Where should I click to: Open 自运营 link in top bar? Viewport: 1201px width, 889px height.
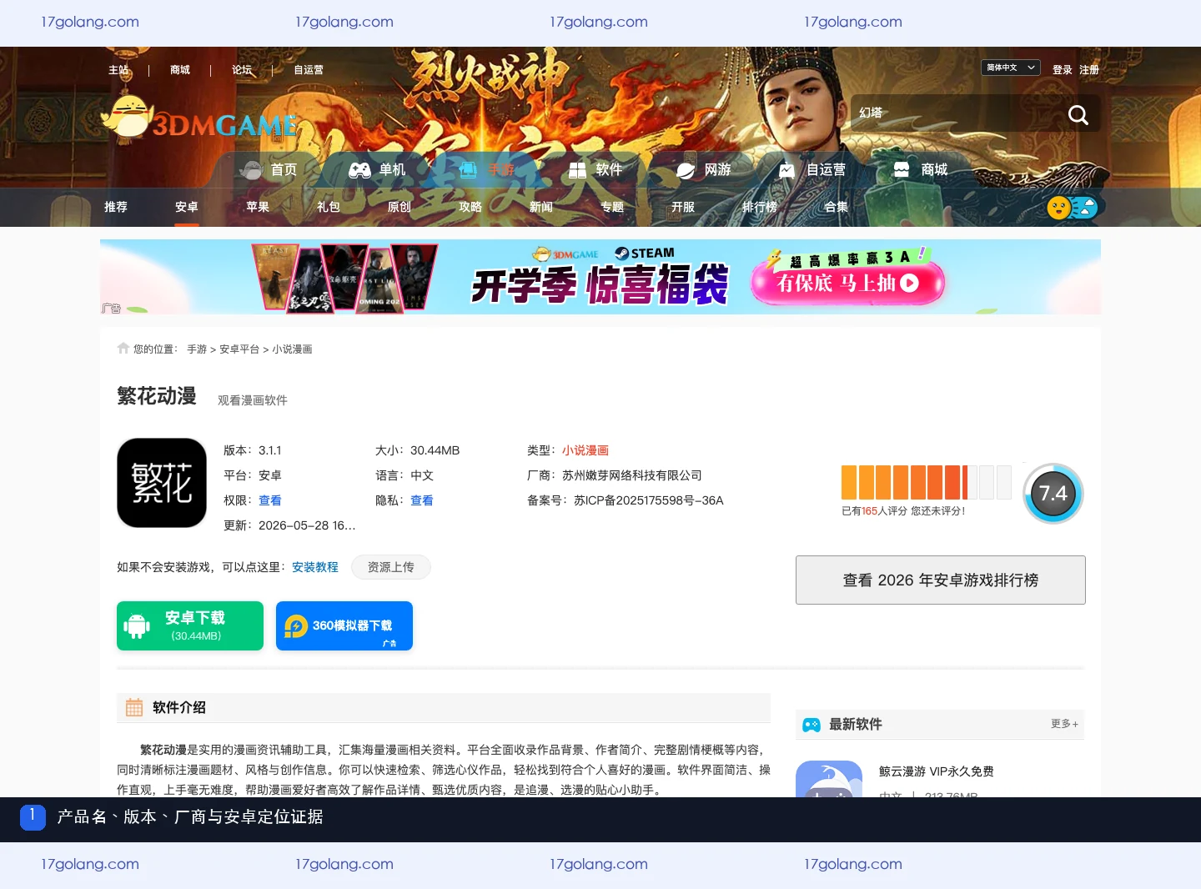point(309,70)
